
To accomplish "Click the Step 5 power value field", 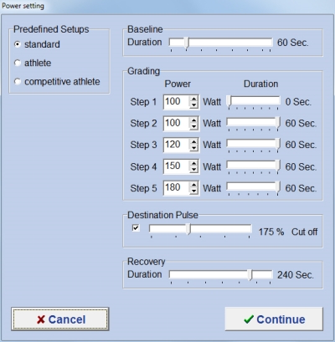I will click(177, 188).
